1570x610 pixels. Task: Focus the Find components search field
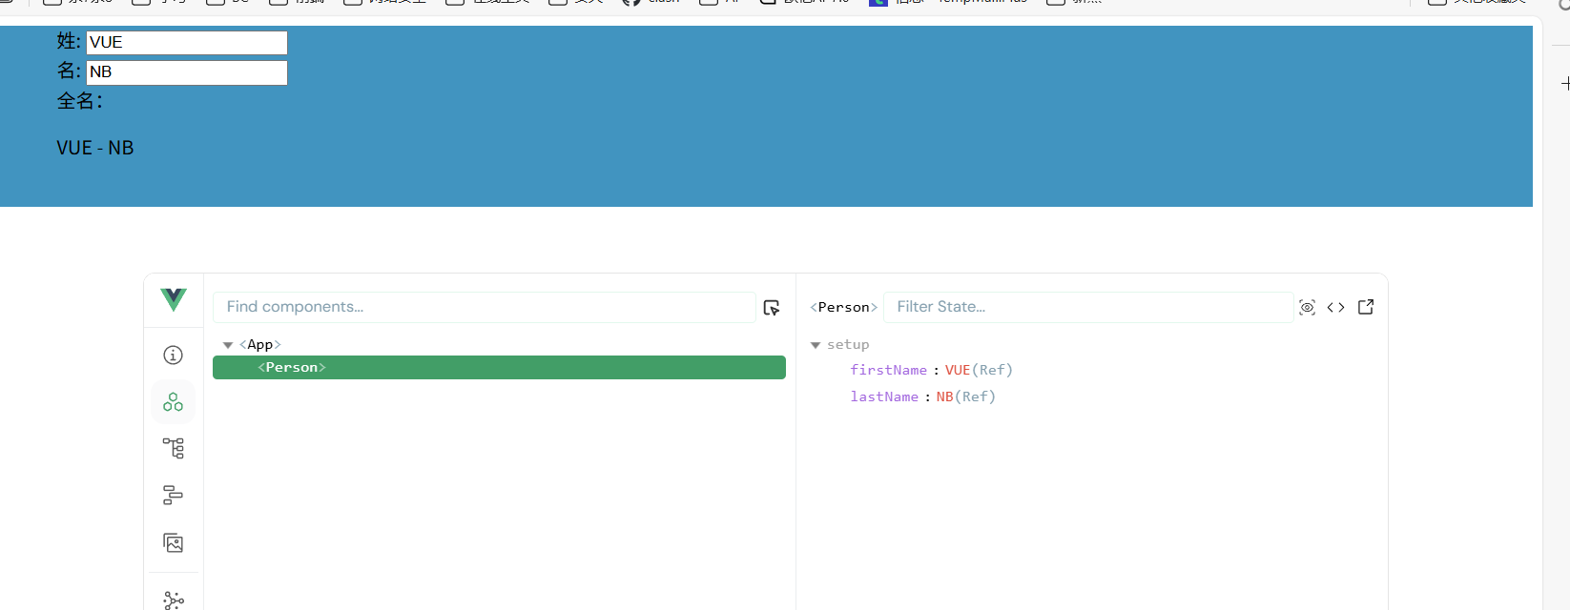pyautogui.click(x=485, y=307)
